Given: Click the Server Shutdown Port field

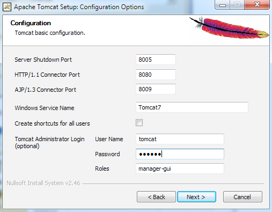Looking at the screenshot, I should point(156,60).
